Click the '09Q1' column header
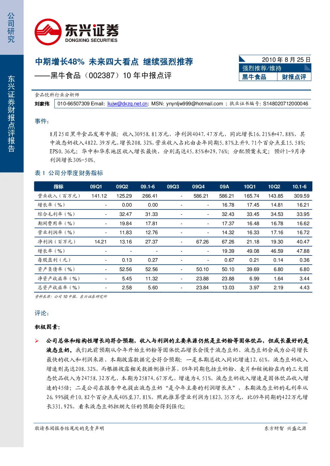 pos(96,187)
